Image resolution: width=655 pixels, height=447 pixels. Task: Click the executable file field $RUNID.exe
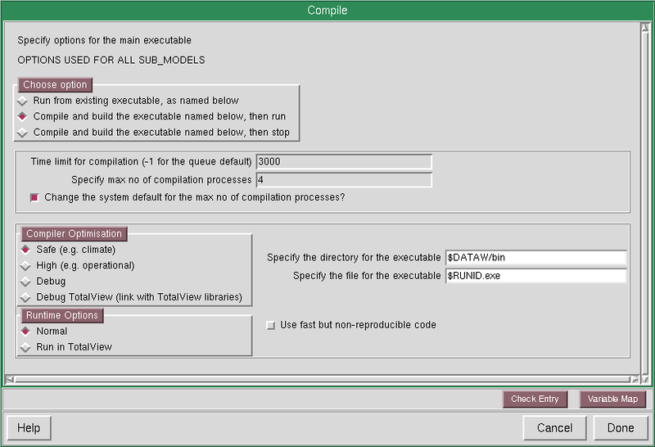pyautogui.click(x=536, y=276)
